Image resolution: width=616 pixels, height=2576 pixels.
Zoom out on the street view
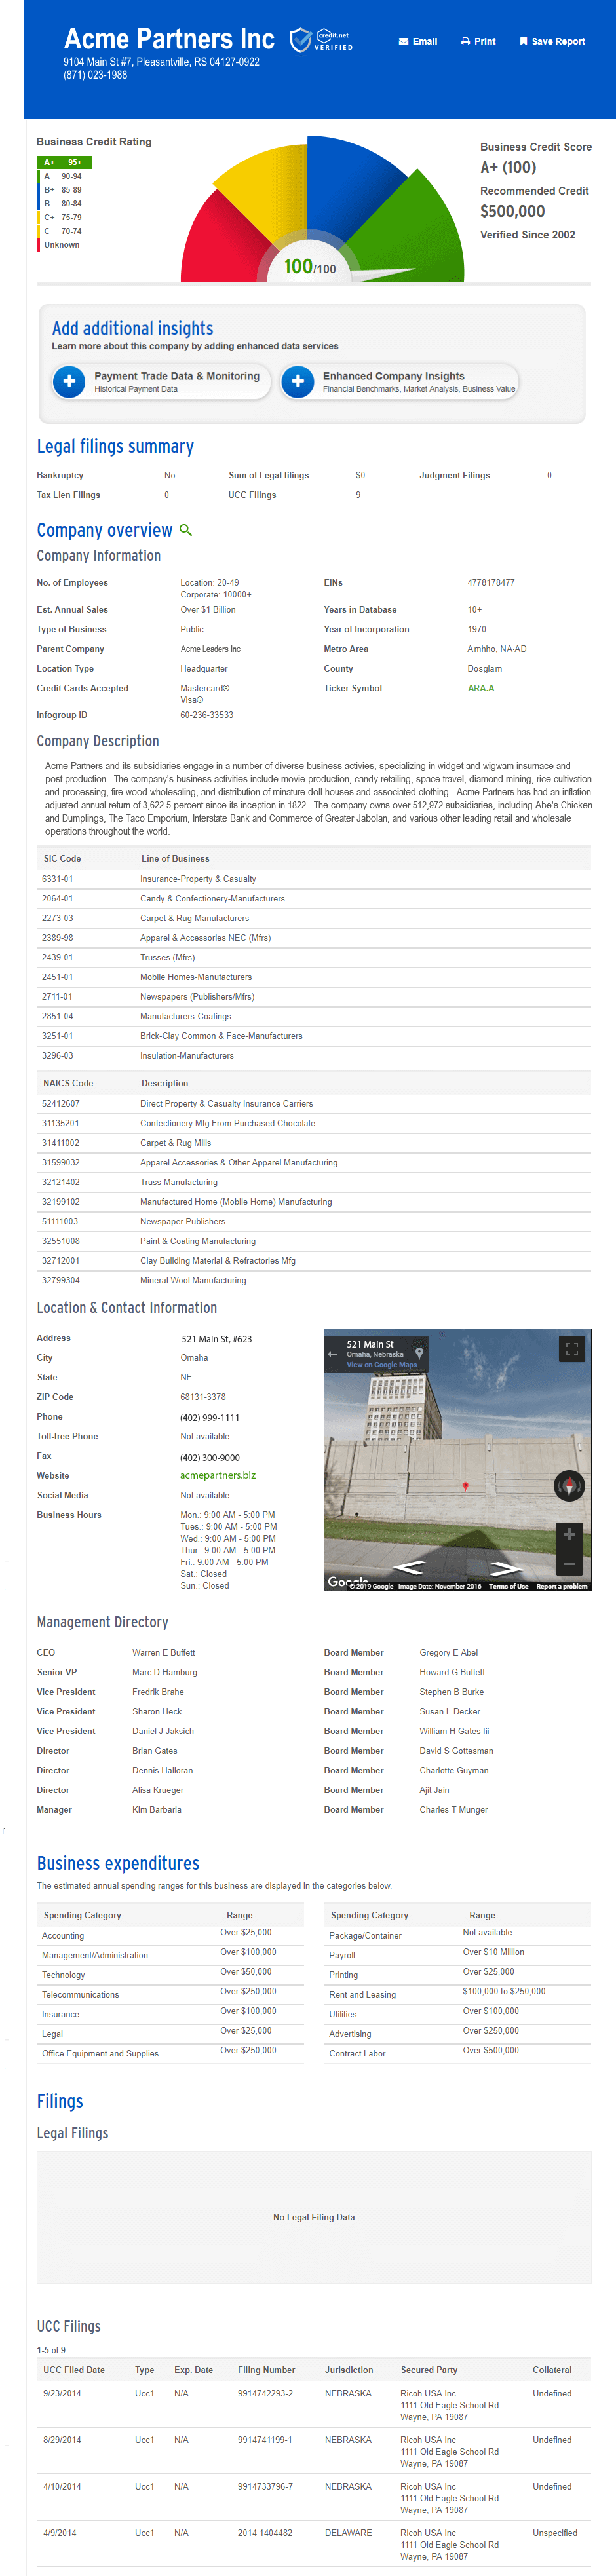click(x=569, y=1563)
